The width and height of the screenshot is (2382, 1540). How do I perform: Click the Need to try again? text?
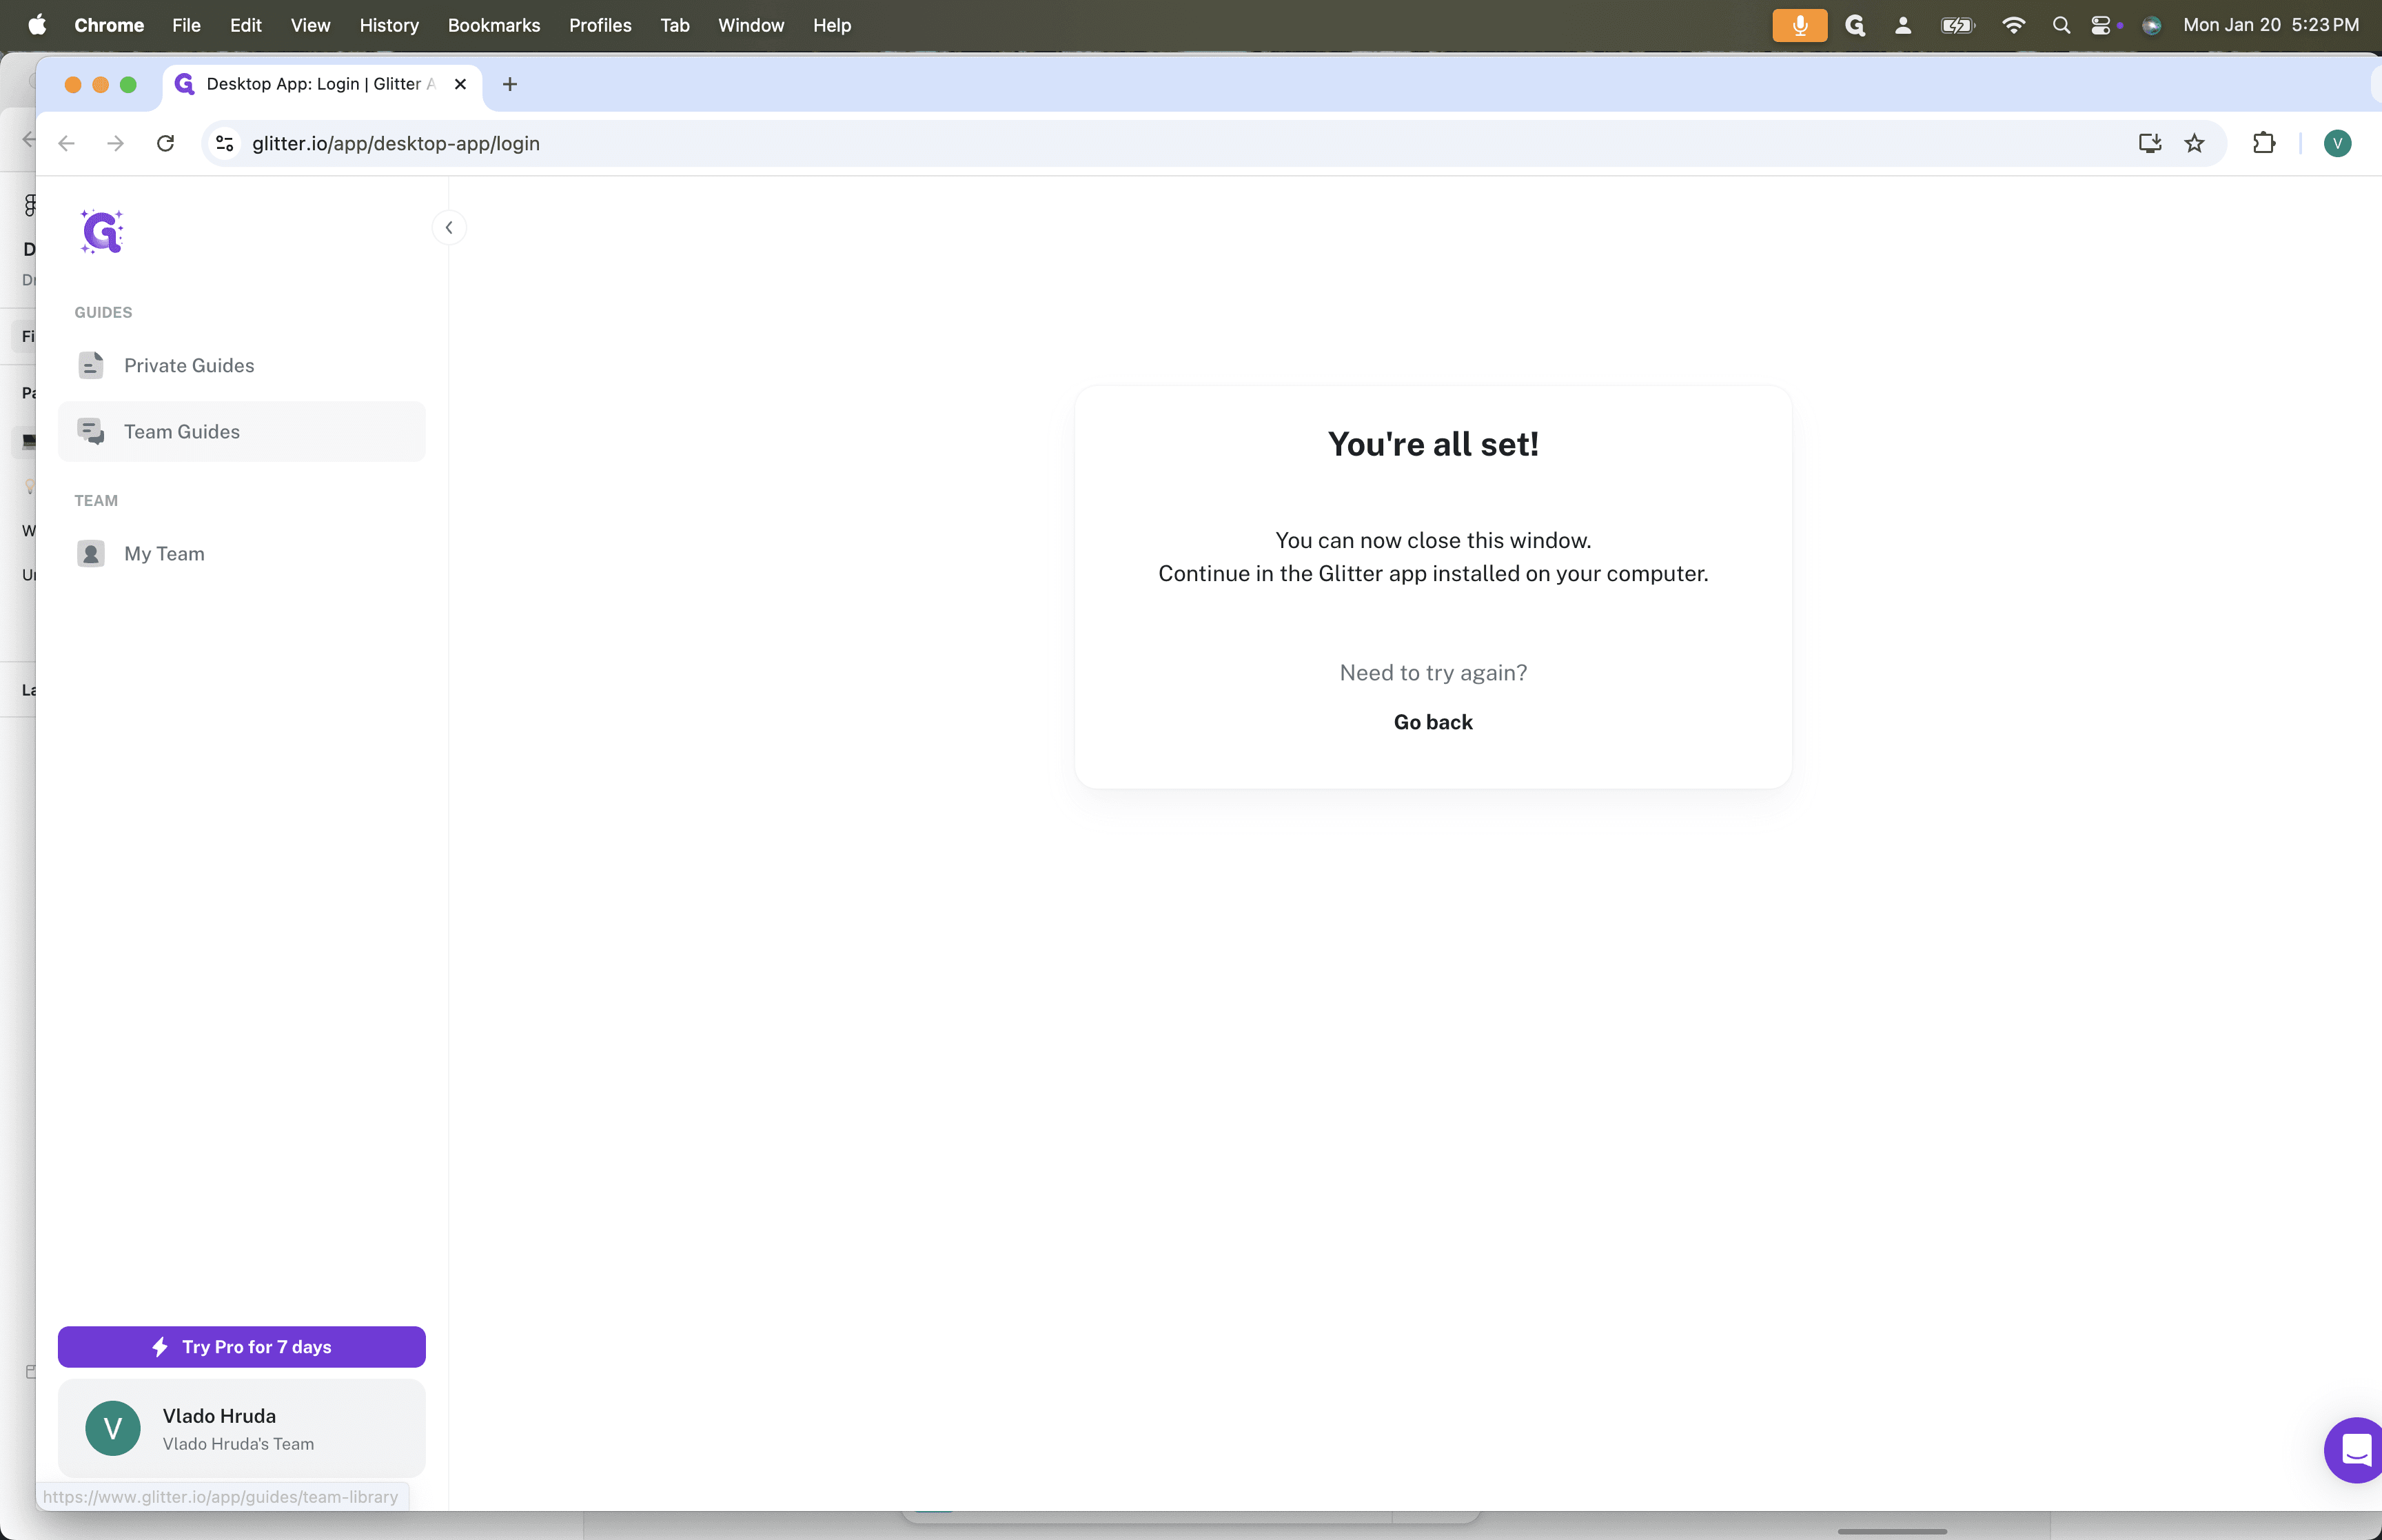(x=1432, y=673)
